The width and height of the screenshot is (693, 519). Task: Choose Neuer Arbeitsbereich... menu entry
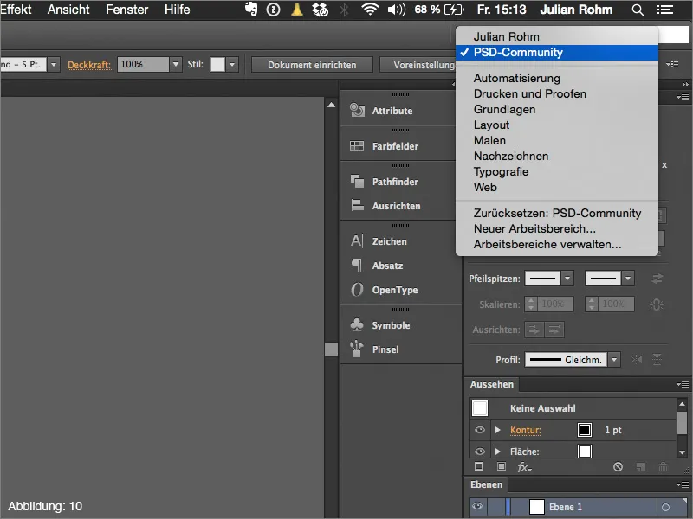click(x=557, y=228)
